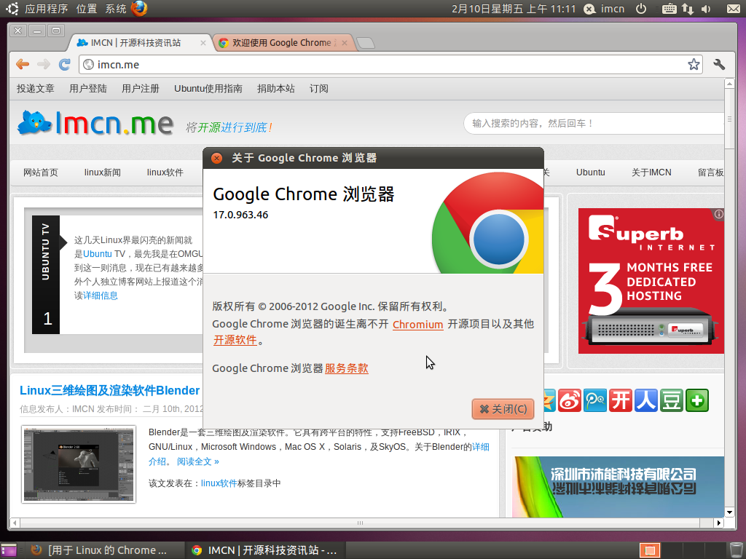Click the horizontal scrollbar right arrow
The height and width of the screenshot is (559, 746).
pos(719,523)
